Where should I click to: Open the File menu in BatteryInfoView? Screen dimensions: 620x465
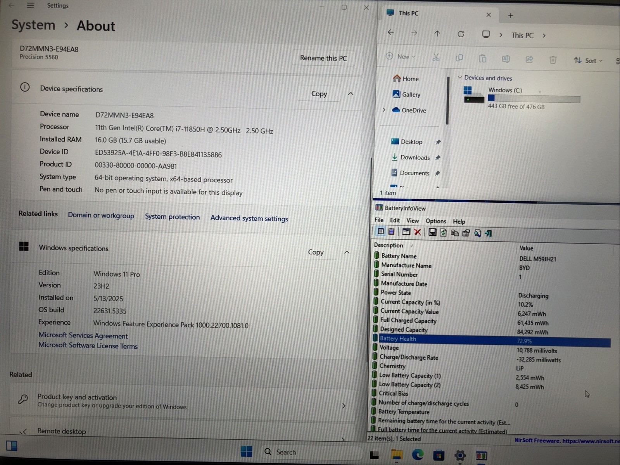tap(379, 220)
